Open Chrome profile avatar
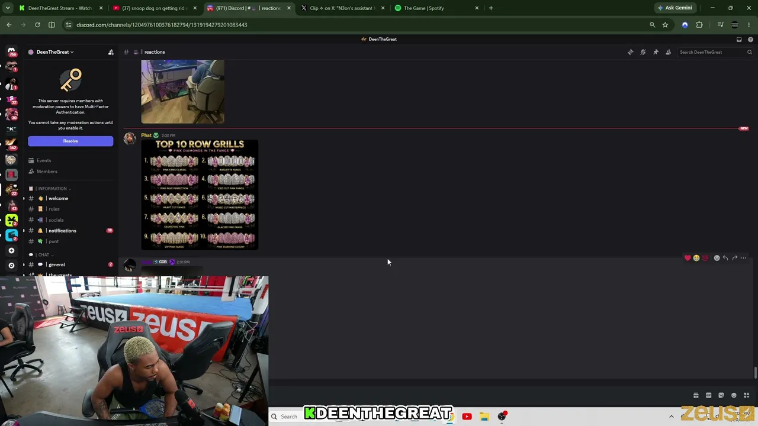The height and width of the screenshot is (426, 758). (x=735, y=25)
